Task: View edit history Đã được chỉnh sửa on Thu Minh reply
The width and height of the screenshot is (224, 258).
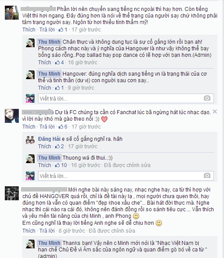Action: (127, 165)
